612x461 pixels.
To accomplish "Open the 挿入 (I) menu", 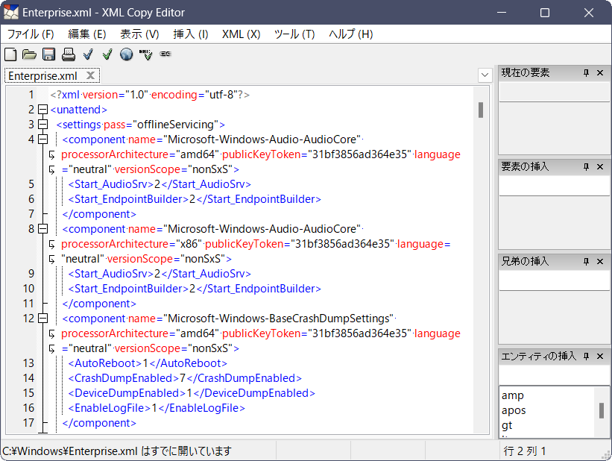I will tap(191, 34).
